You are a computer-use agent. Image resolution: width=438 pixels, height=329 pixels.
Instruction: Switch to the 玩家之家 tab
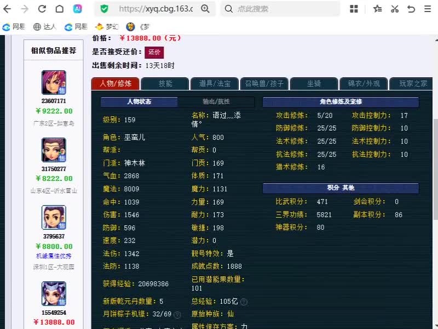tap(411, 84)
